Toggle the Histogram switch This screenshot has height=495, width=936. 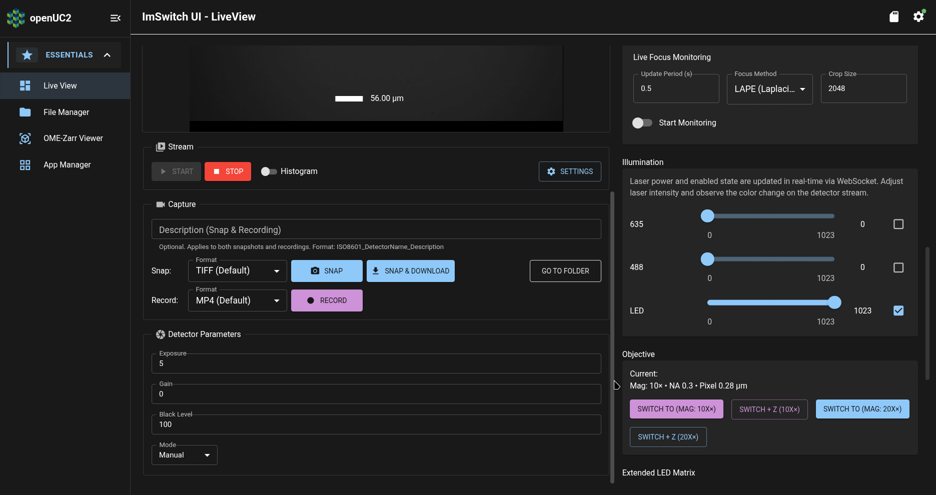click(x=269, y=171)
